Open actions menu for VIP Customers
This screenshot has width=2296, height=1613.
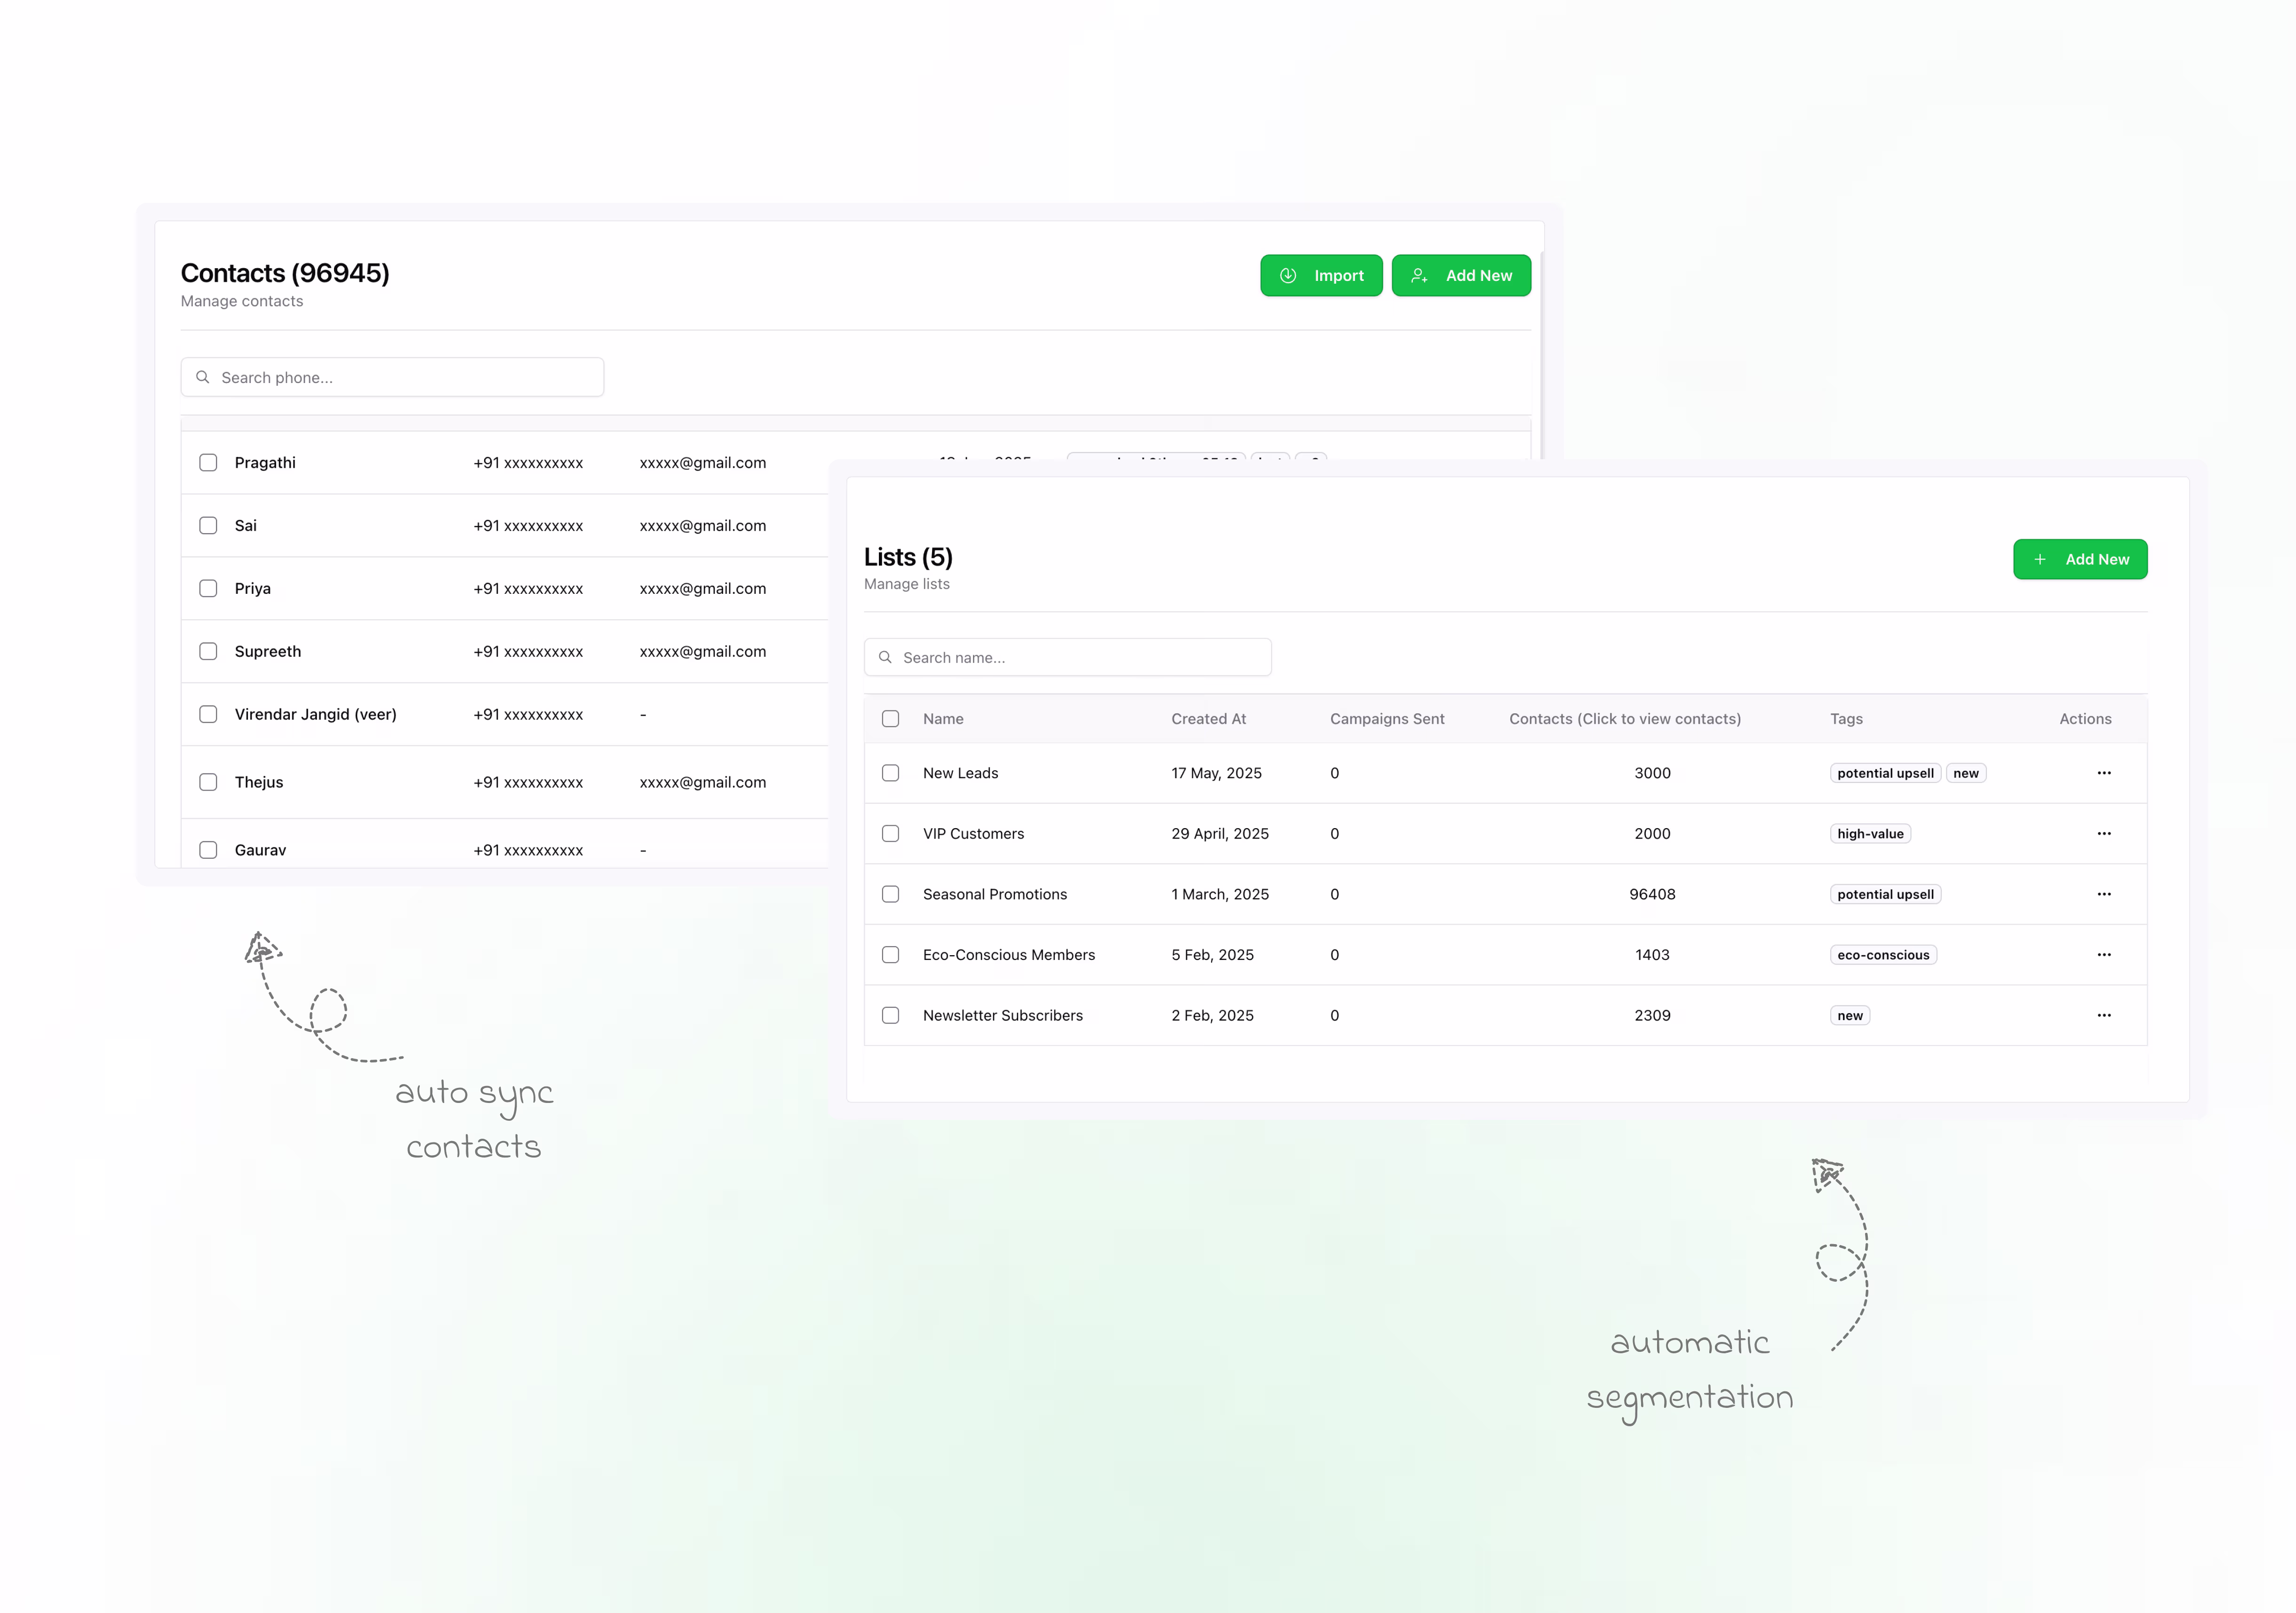pyautogui.click(x=2104, y=833)
